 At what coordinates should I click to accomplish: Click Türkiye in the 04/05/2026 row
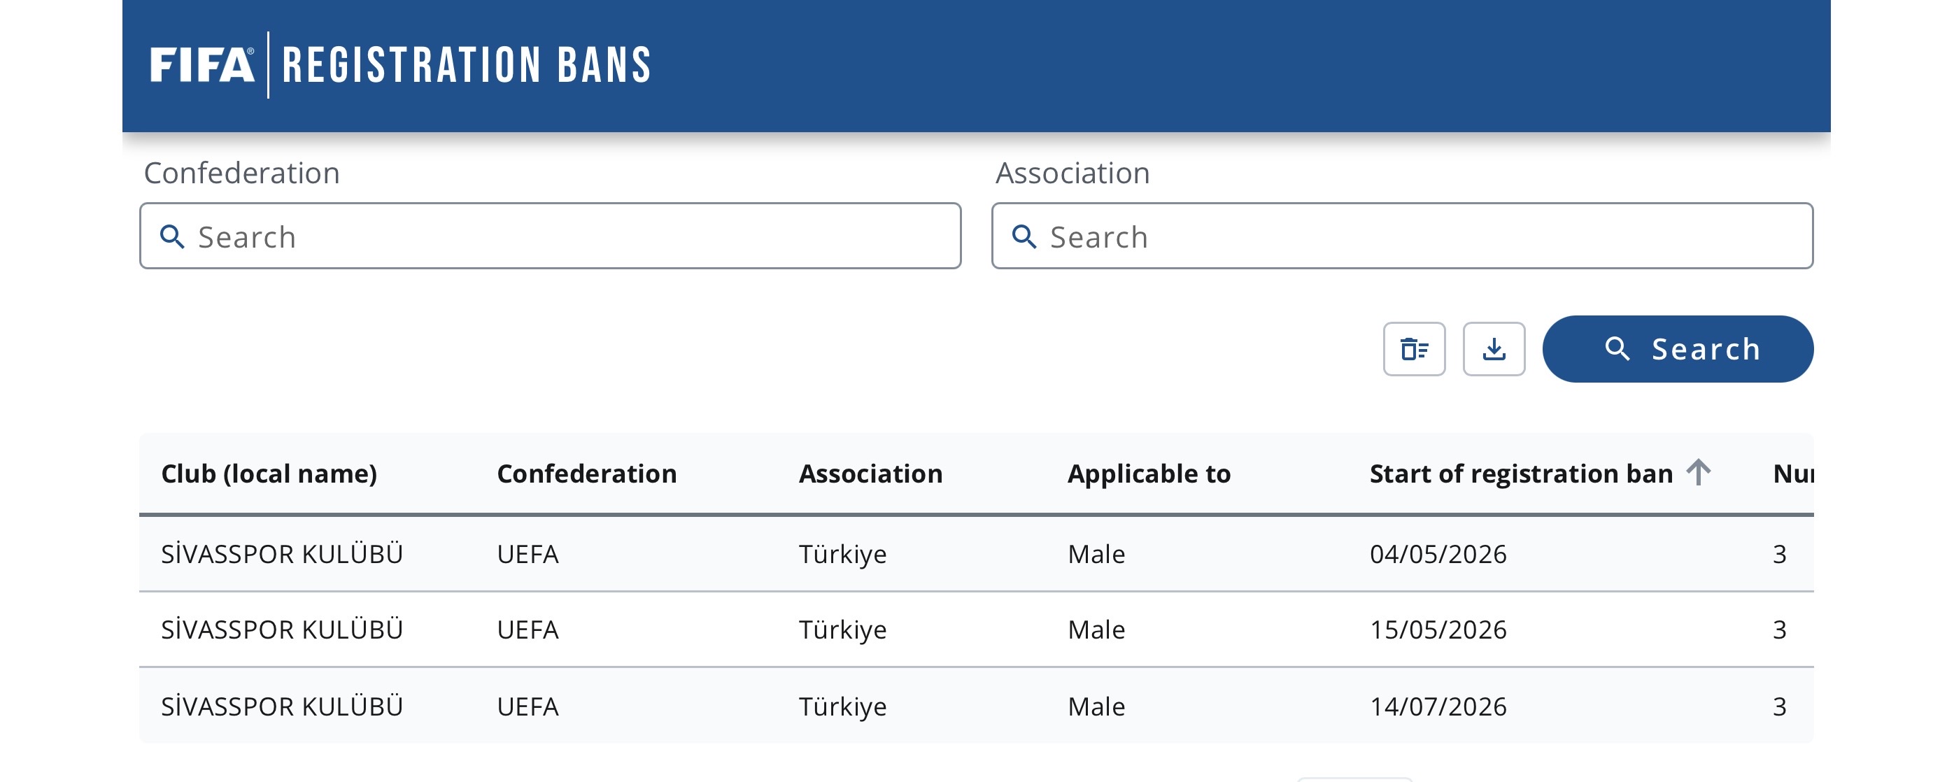pyautogui.click(x=843, y=555)
